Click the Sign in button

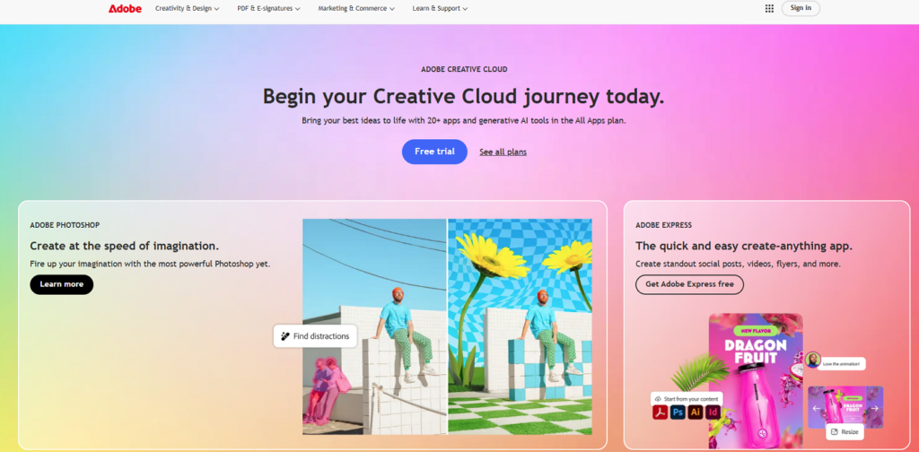click(801, 8)
